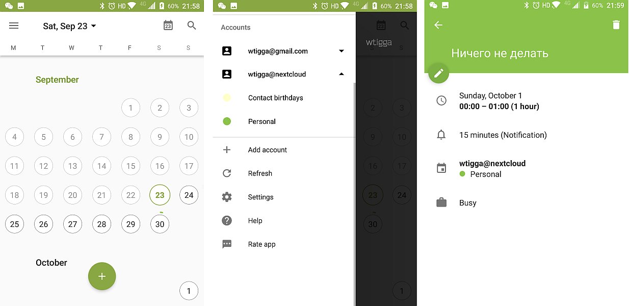
Task: Tap the Add account plus icon
Action: click(227, 149)
